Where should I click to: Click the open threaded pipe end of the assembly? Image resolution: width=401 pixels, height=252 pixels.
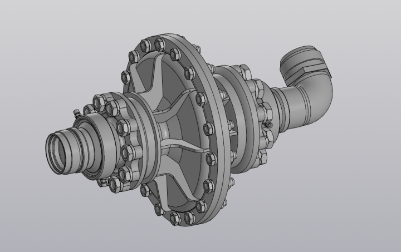coord(60,152)
